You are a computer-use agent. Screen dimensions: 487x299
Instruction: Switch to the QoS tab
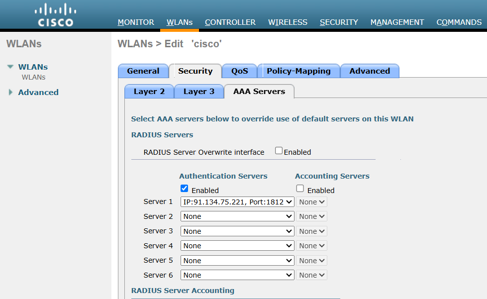tap(239, 71)
